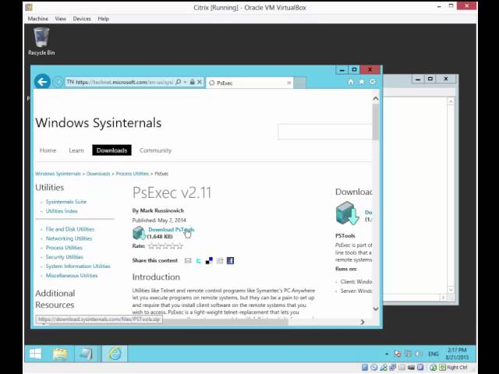Open Networking Utilities sidebar link
The image size is (499, 374).
(x=69, y=238)
